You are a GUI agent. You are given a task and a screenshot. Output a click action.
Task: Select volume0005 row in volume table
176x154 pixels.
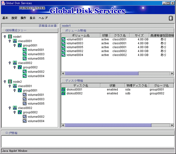(118, 47)
